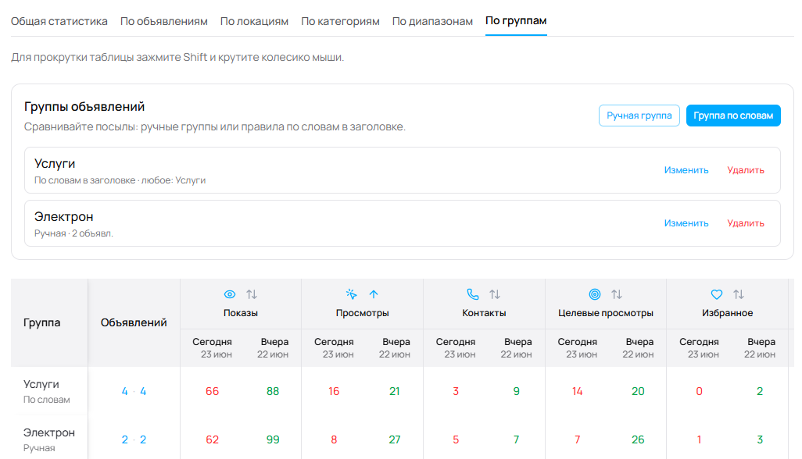Screen dimensions: 802x459
Task: Sort by Контакты using arrows icon
Action: click(x=495, y=294)
